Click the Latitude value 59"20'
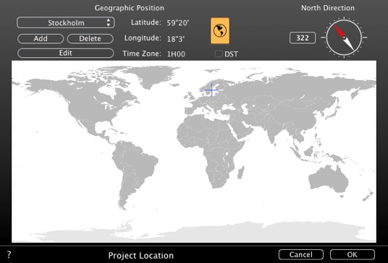The height and width of the screenshot is (263, 388). pos(178,23)
